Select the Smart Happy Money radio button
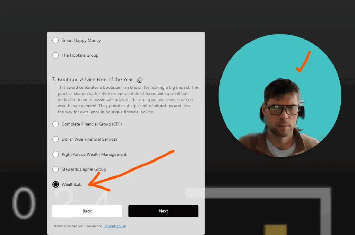 pos(55,40)
